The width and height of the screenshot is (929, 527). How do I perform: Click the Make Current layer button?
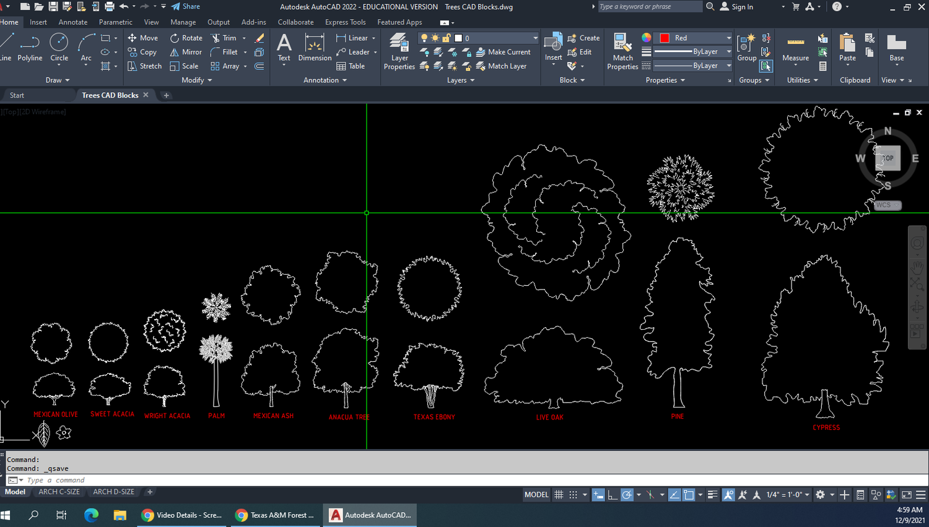point(505,52)
